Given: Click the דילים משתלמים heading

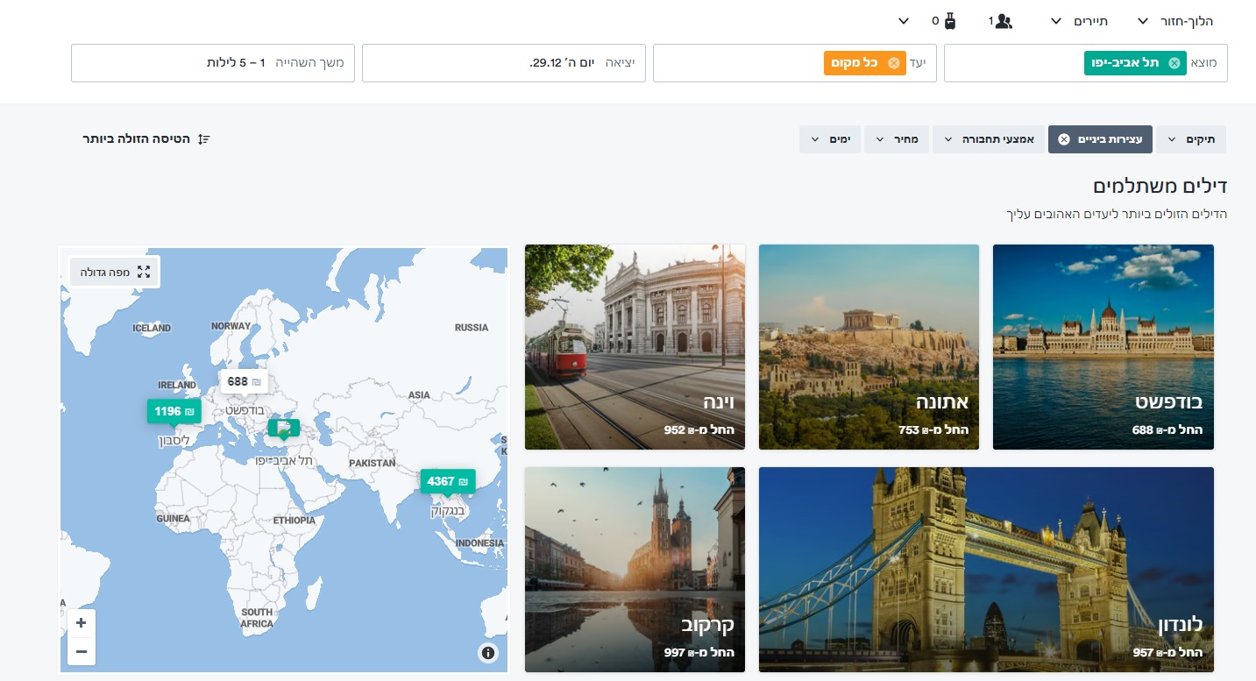Looking at the screenshot, I should [x=1160, y=186].
